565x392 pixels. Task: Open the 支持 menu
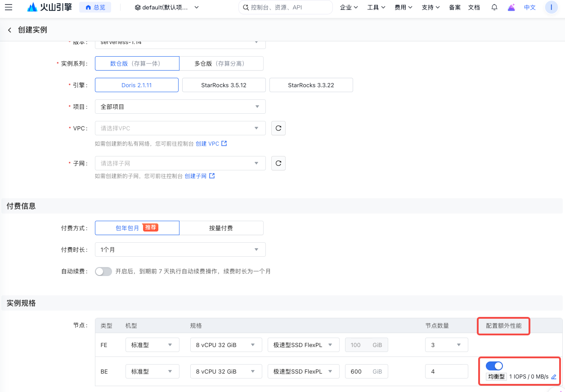point(431,7)
